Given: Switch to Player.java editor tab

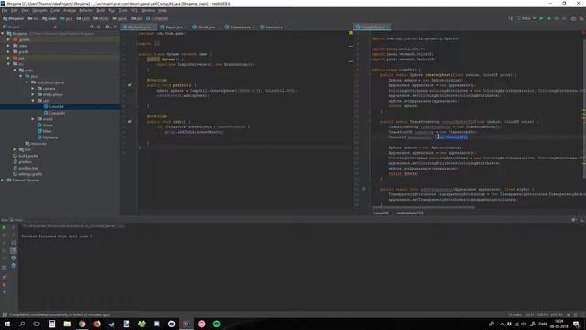Looking at the screenshot, I should pos(173,27).
